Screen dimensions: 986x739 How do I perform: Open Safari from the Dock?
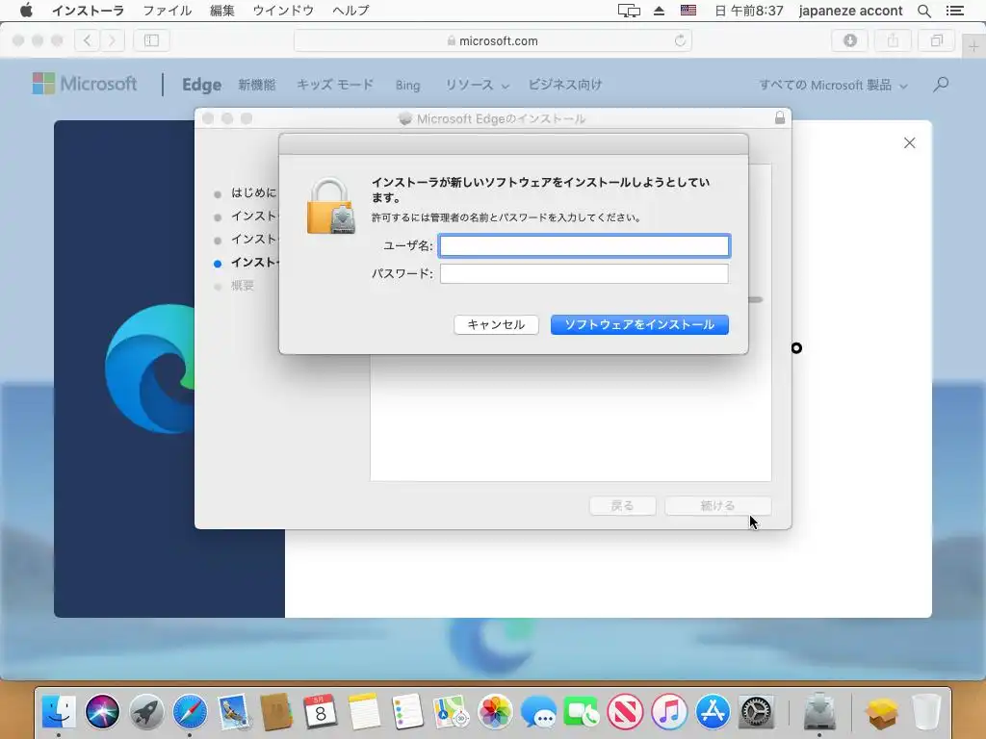[x=190, y=712]
